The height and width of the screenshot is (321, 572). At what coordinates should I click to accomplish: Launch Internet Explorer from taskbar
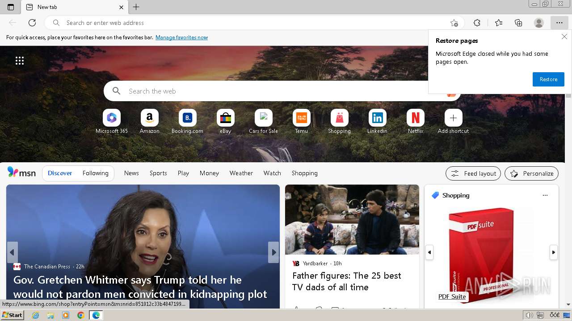click(35, 315)
